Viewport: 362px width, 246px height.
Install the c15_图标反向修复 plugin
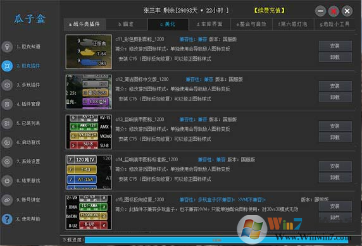(335, 206)
